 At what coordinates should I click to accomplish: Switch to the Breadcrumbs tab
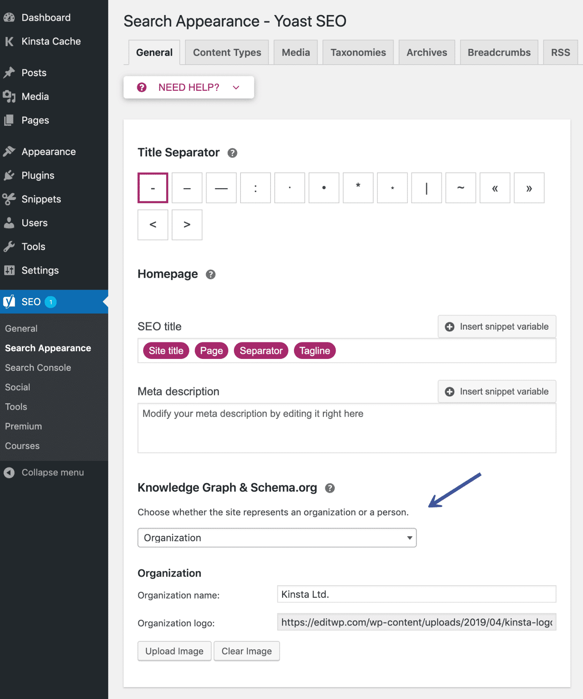[x=499, y=52]
